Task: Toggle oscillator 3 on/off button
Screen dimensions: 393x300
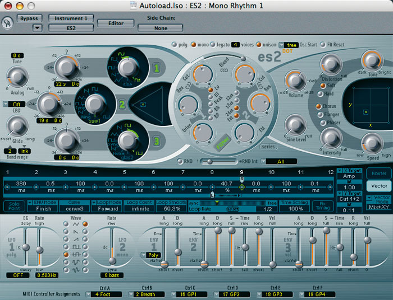Action: (157, 140)
